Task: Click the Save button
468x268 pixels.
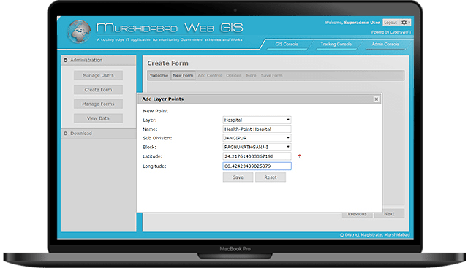Action: point(238,177)
